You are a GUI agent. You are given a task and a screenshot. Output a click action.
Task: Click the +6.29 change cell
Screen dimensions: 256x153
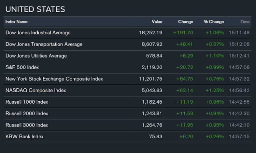[x=186, y=56]
